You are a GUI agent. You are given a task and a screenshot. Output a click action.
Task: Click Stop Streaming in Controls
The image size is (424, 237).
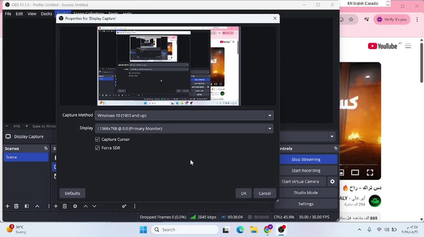pyautogui.click(x=306, y=159)
